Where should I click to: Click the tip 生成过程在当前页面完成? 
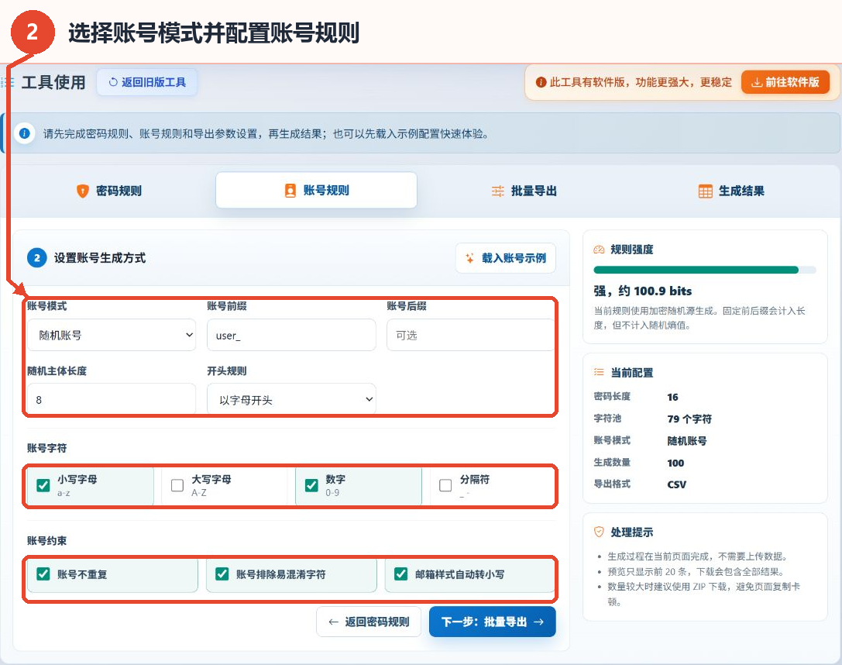pos(698,556)
